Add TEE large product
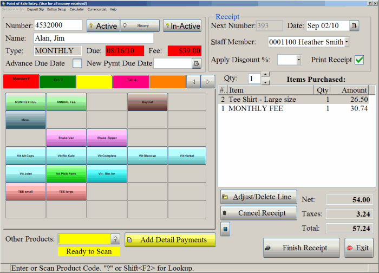The image size is (379, 273). click(x=66, y=192)
